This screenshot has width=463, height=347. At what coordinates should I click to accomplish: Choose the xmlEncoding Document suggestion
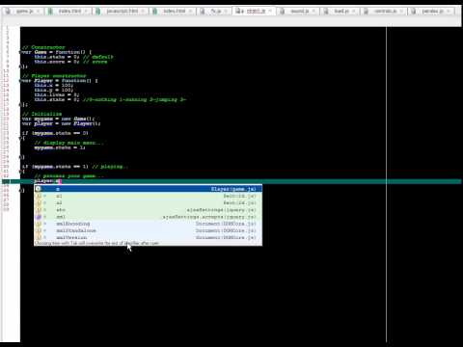click(149, 224)
